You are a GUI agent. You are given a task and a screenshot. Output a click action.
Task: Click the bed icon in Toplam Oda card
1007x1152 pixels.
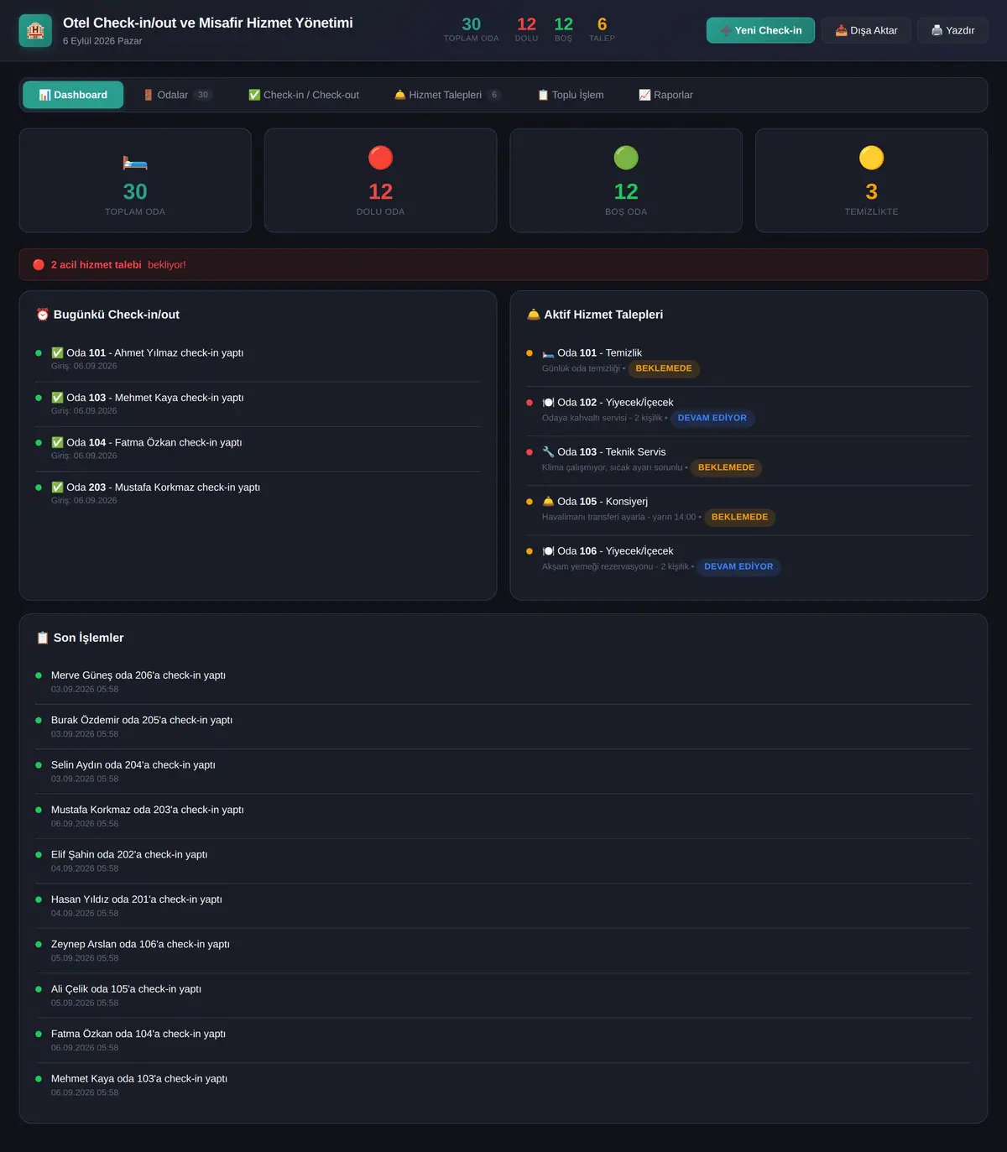coord(135,162)
